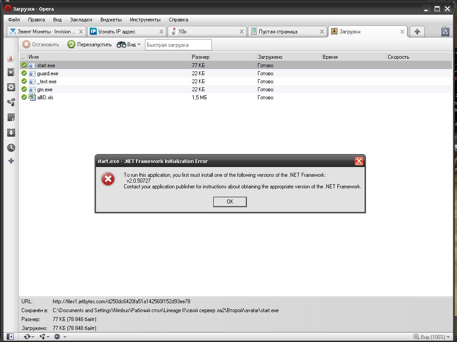Image resolution: width=457 pixels, height=342 pixels.
Task: Focus the Быстрая загрузка input field
Action: [x=179, y=45]
